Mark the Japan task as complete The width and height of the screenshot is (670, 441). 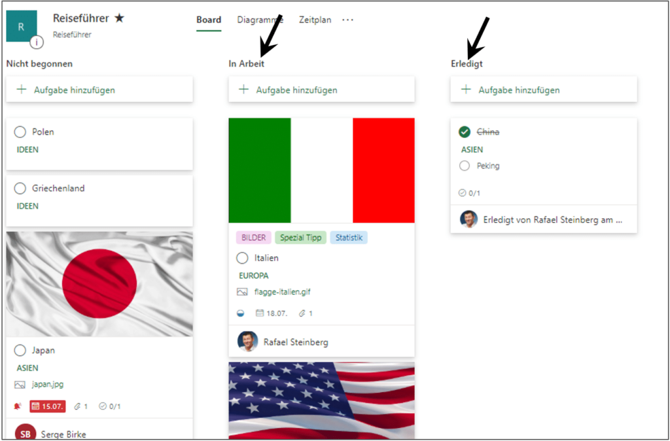tap(20, 351)
